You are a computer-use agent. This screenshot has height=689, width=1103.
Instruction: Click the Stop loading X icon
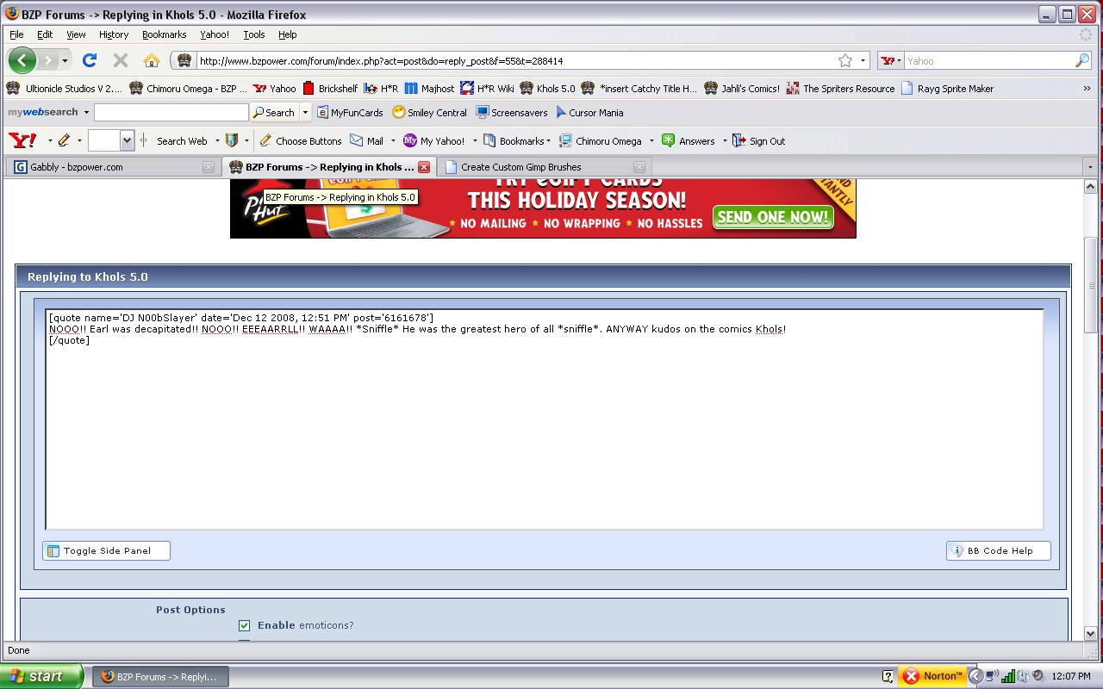pyautogui.click(x=121, y=60)
